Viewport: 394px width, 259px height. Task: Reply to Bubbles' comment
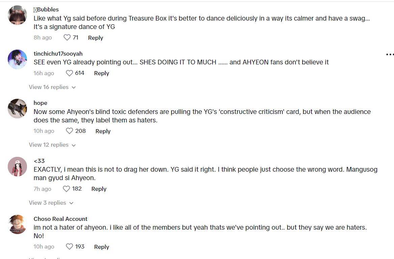point(95,38)
